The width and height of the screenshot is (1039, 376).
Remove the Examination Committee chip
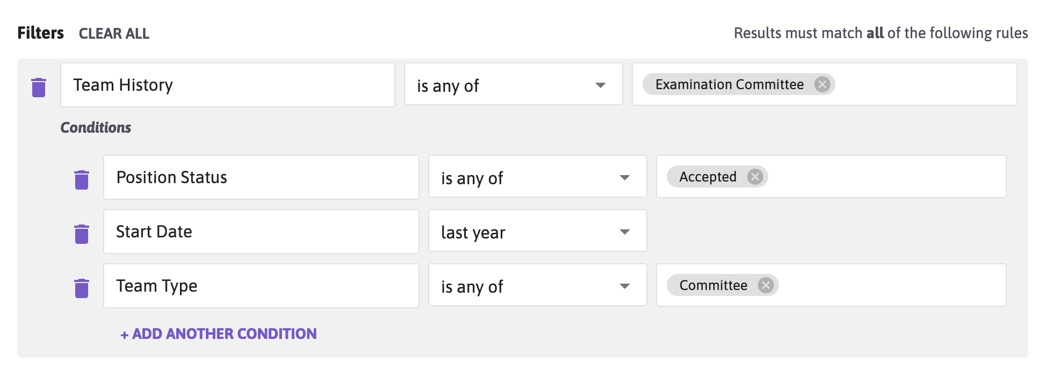(x=822, y=84)
